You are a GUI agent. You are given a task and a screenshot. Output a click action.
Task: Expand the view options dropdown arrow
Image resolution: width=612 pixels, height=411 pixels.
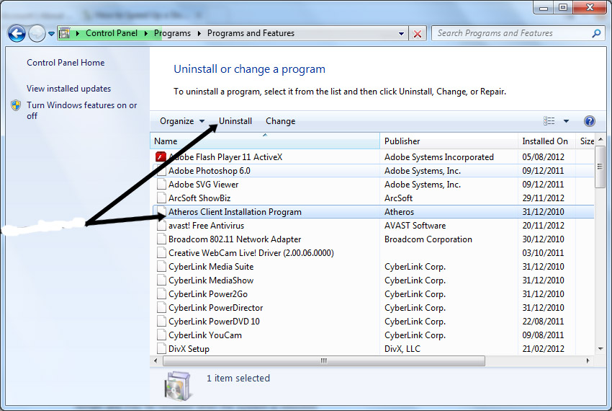point(566,121)
